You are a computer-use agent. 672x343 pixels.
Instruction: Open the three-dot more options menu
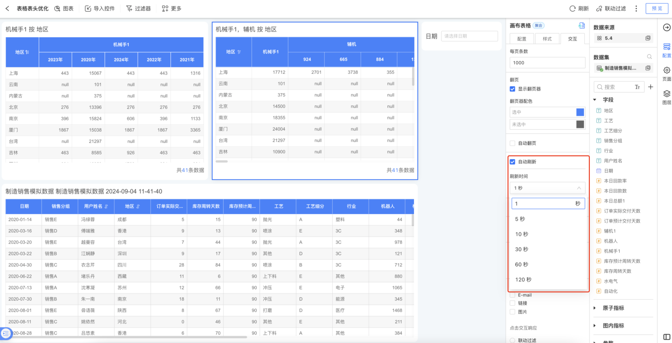click(x=636, y=8)
